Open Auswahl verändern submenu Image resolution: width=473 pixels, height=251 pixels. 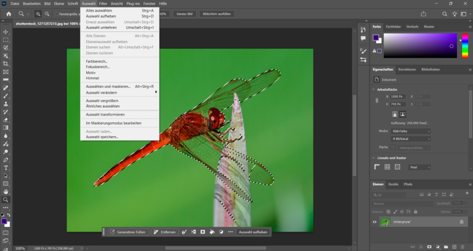click(x=120, y=92)
